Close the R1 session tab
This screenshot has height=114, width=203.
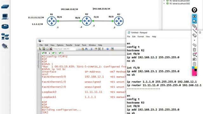tap(49, 53)
